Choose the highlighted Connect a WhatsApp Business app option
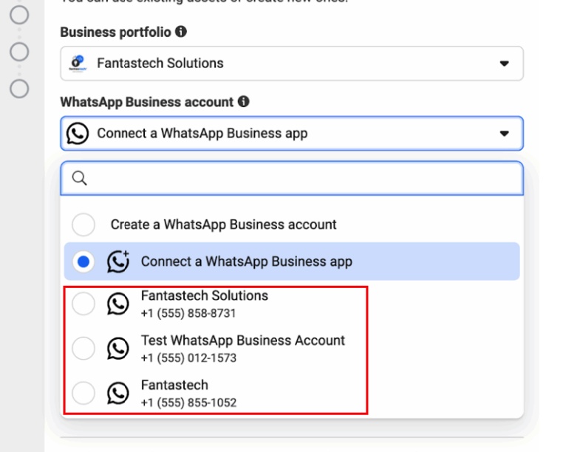This screenshot has height=452, width=563. tap(292, 261)
